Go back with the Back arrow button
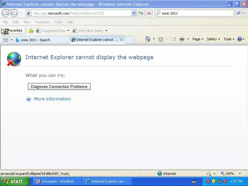This screenshot has height=186, width=248. coord(5,13)
